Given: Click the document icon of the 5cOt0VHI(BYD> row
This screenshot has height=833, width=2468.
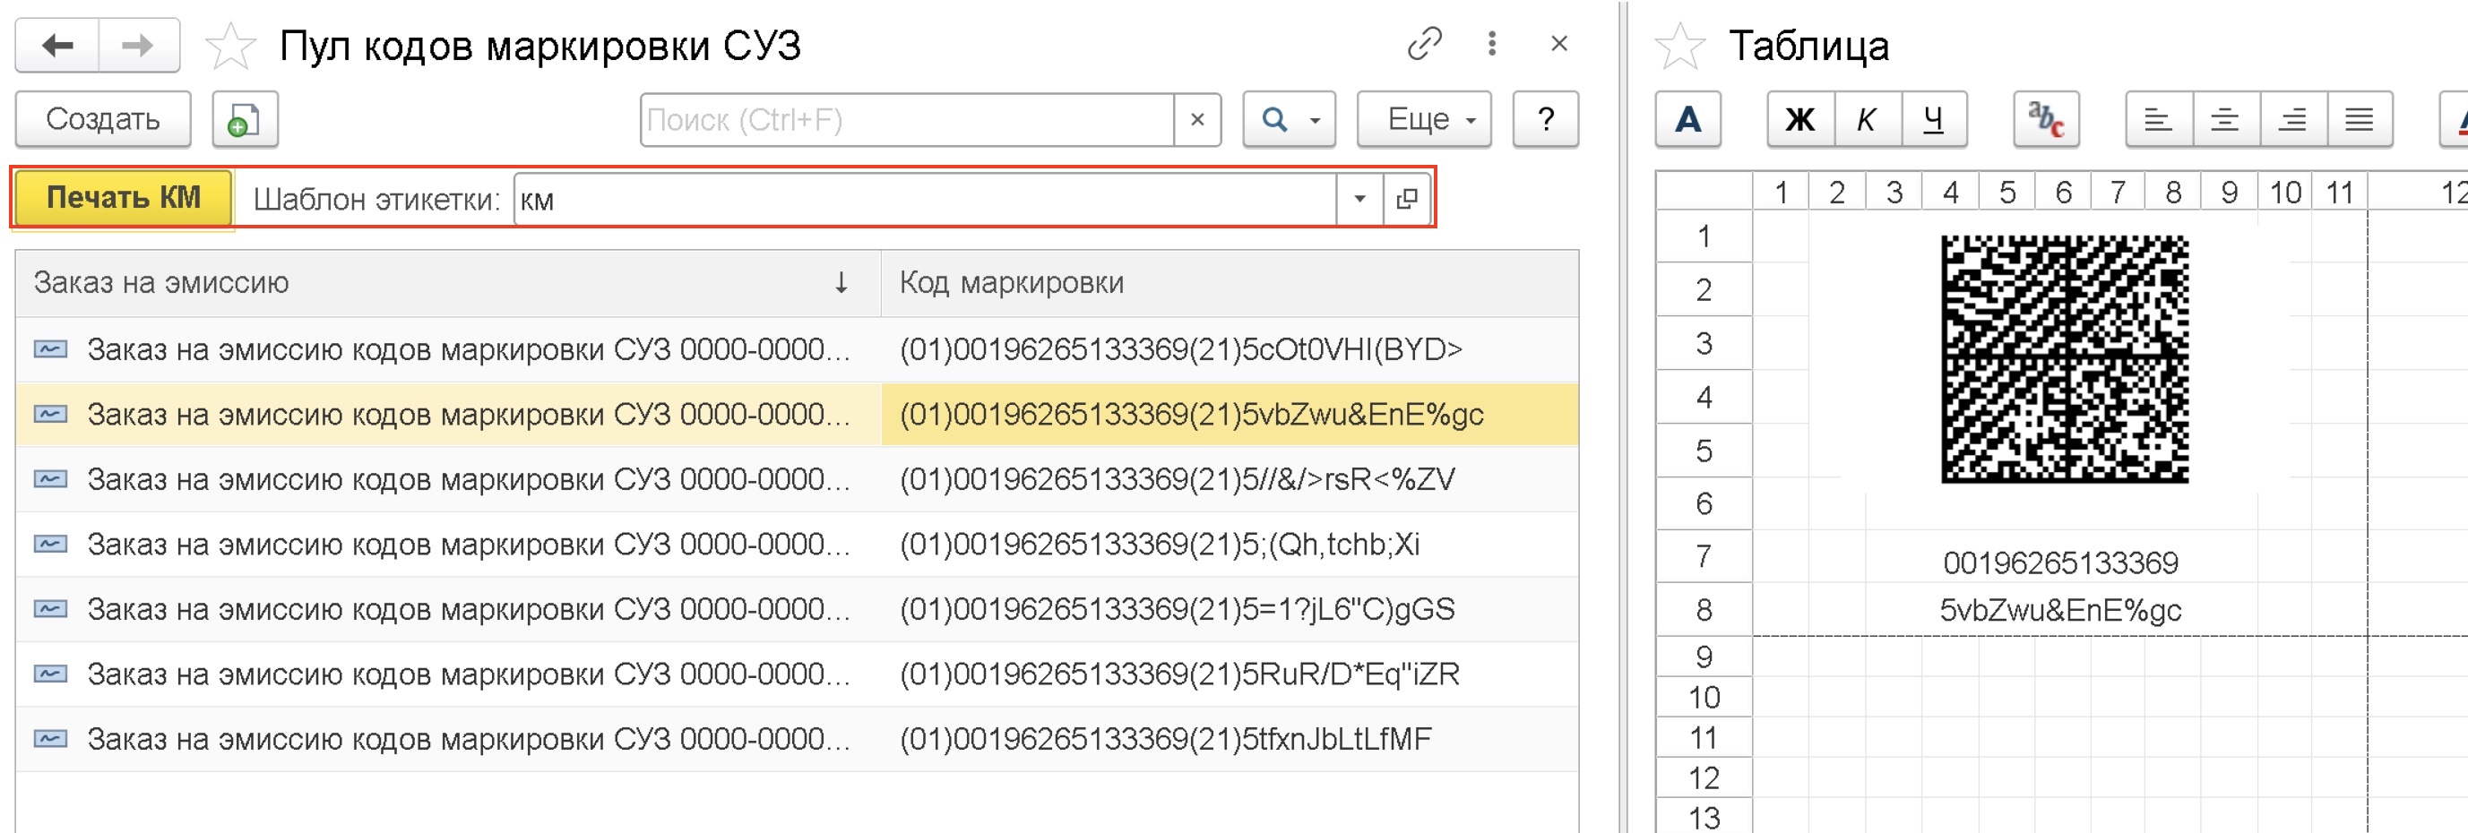Looking at the screenshot, I should point(51,349).
